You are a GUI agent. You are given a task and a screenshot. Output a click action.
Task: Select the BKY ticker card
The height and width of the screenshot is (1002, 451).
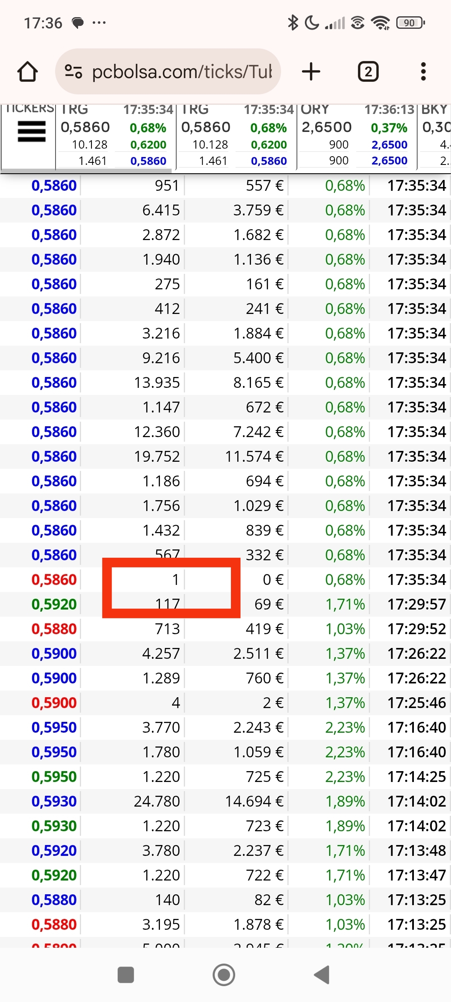[x=435, y=136]
